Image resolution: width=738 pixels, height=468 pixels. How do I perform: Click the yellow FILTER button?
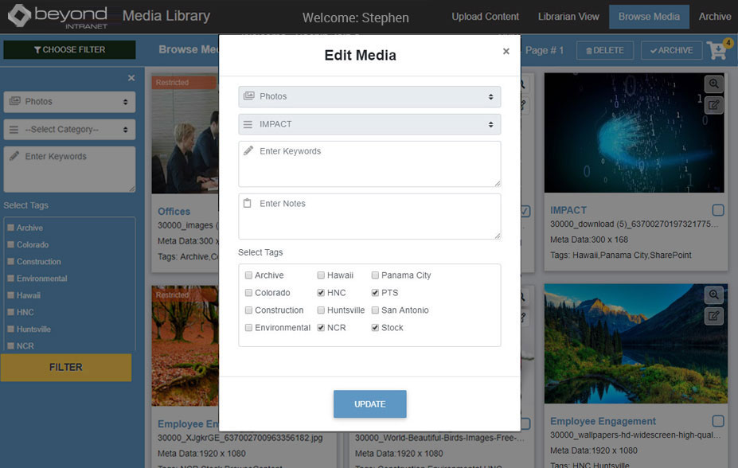coord(66,367)
